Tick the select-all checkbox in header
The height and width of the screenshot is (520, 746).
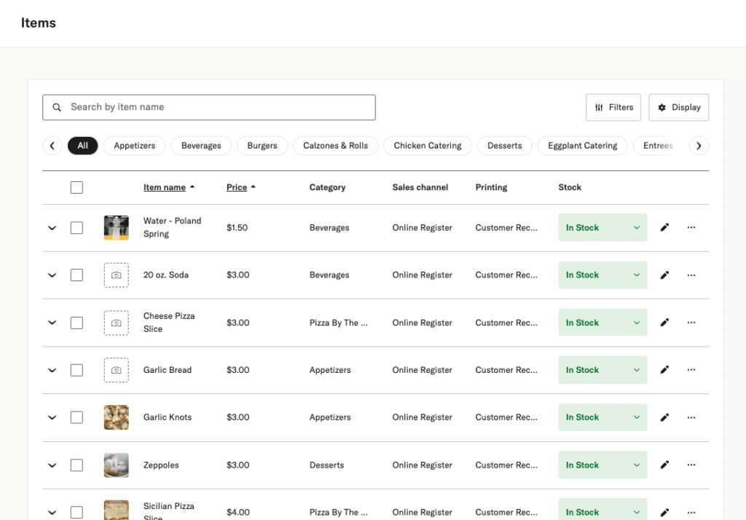click(x=76, y=187)
